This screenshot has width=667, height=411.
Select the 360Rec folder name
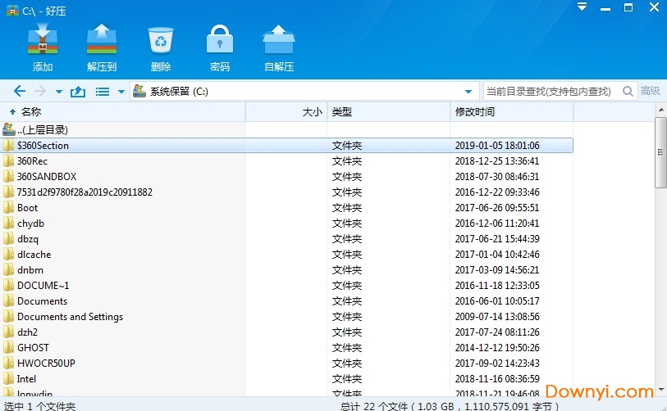click(x=32, y=161)
